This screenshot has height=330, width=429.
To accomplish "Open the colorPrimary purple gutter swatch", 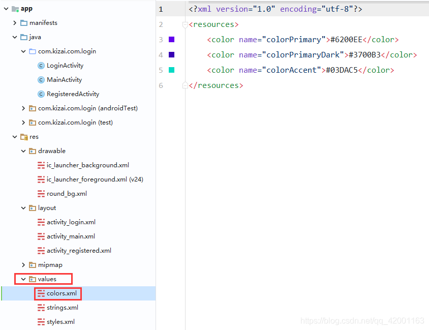I will point(171,39).
